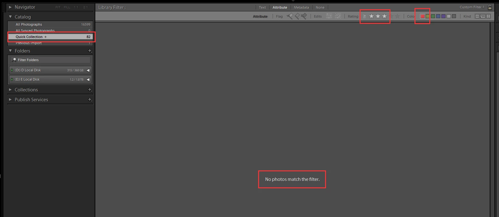499x217 pixels.
Task: Select the Quick Collection entry
Action: pyautogui.click(x=50, y=37)
